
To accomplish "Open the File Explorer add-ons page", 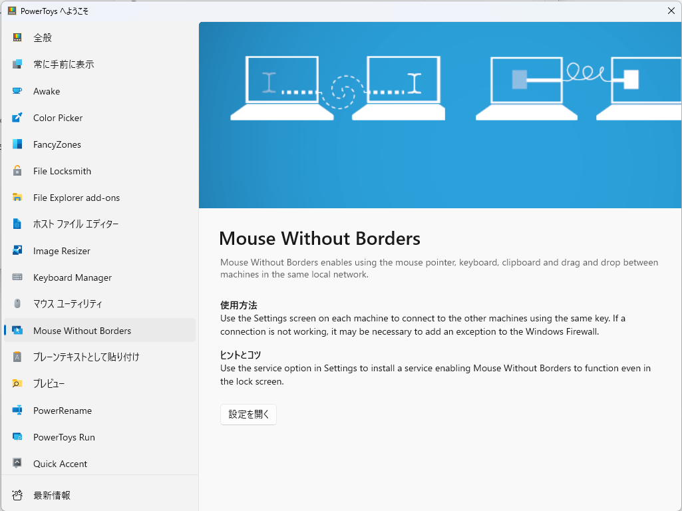I will (77, 198).
